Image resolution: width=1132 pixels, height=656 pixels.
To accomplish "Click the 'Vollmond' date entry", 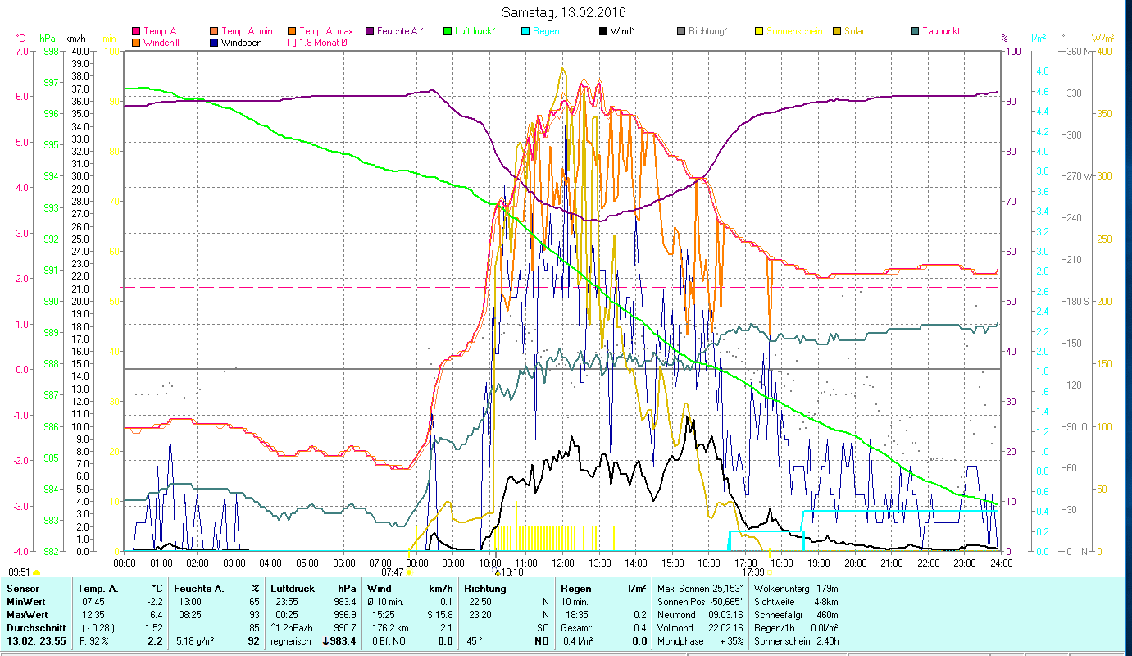I will tap(677, 628).
